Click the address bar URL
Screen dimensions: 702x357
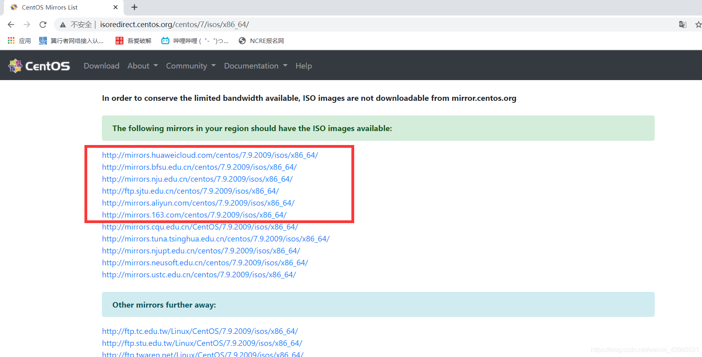[175, 25]
